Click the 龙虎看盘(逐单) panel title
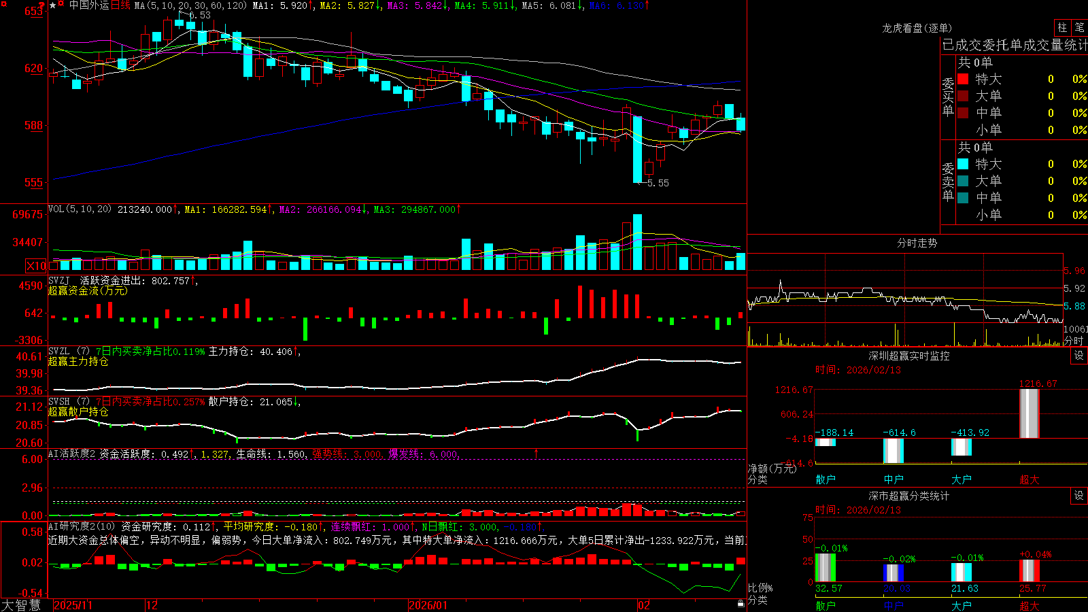 coord(917,28)
